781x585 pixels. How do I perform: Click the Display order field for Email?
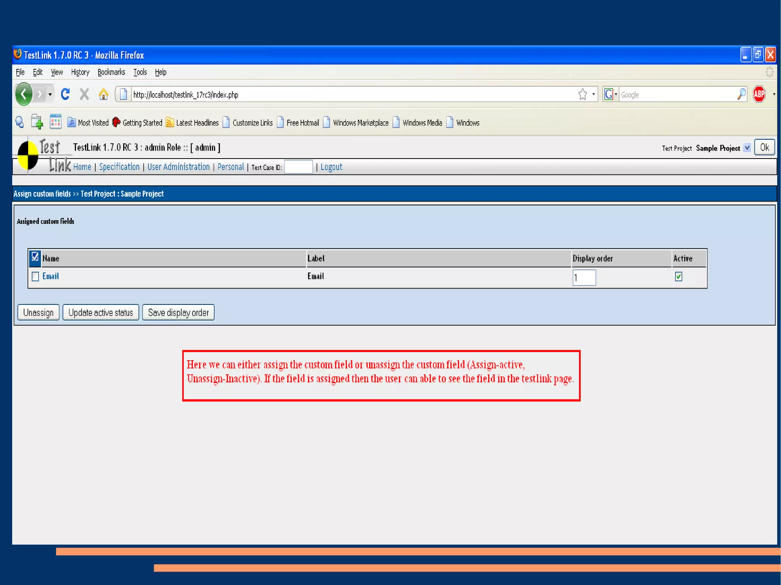coord(584,277)
